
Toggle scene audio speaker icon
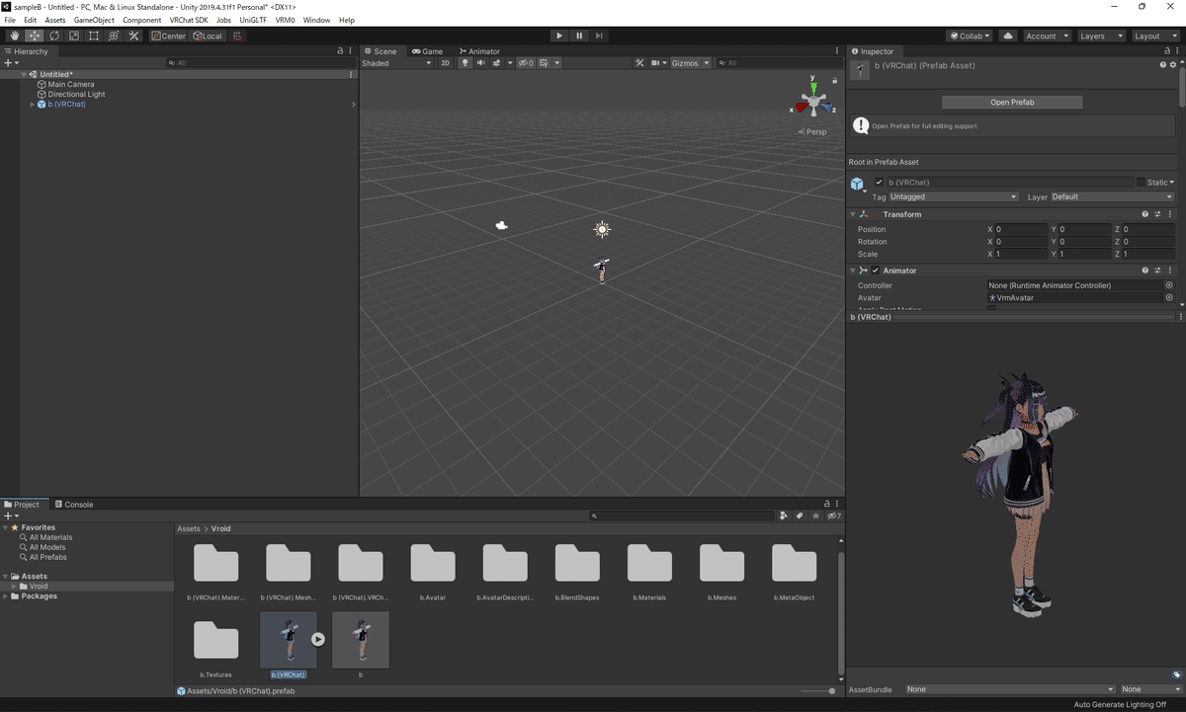[480, 63]
